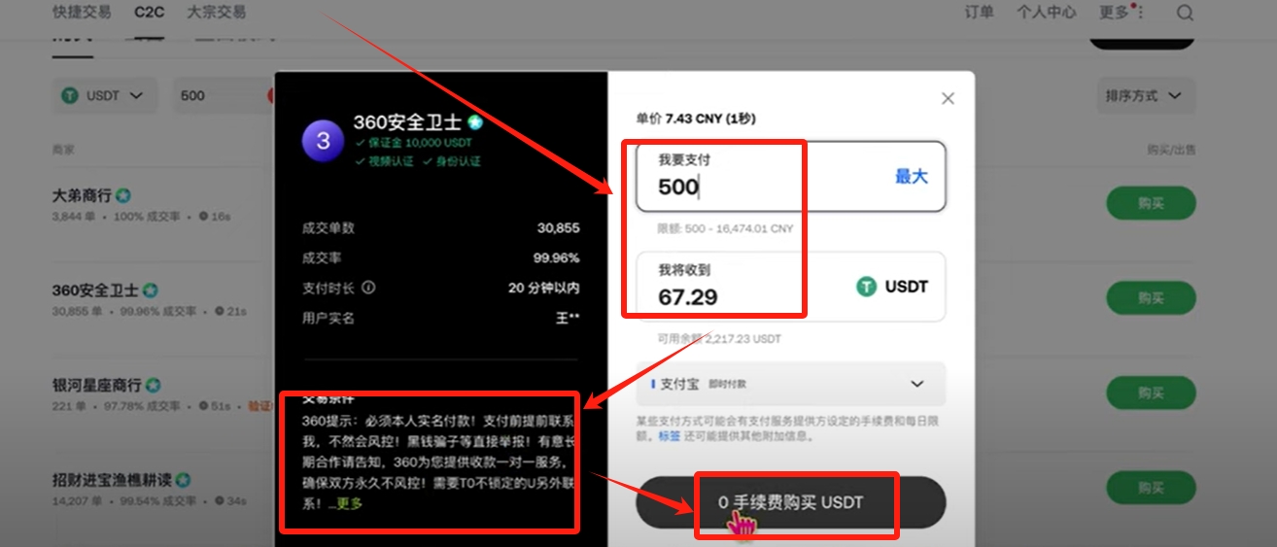This screenshot has width=1277, height=547.
Task: Click the 视频认证 verification label
Action: 390,160
